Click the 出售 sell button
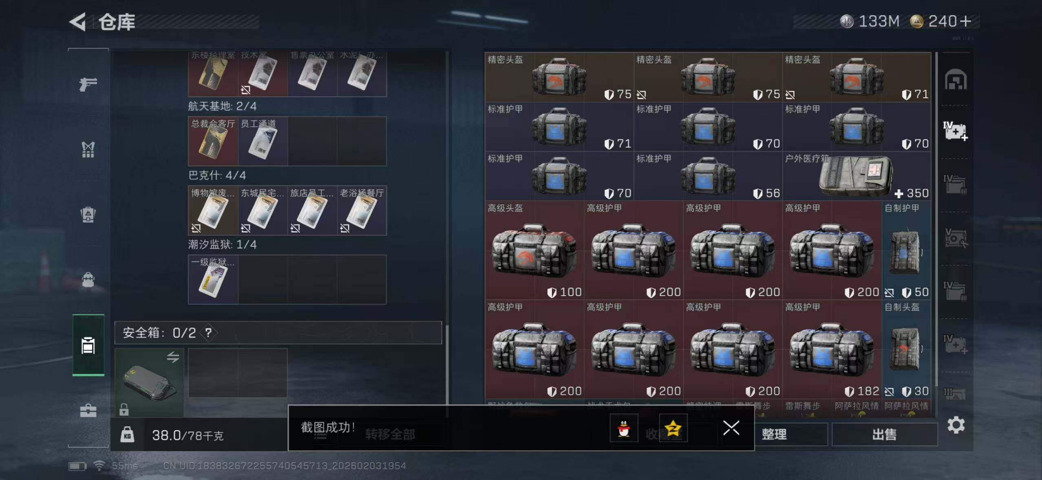Screen dimensions: 1042x480 pyautogui.click(x=884, y=434)
